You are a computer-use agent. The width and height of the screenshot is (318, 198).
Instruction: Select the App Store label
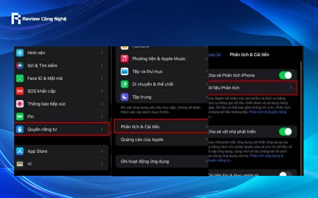click(37, 151)
